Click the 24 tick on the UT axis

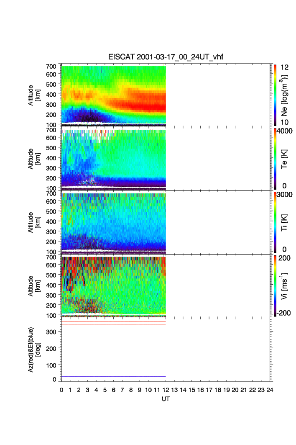point(270,390)
